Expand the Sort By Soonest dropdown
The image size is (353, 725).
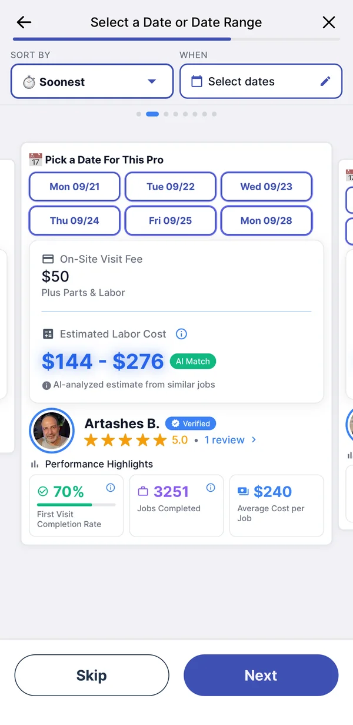[92, 81]
